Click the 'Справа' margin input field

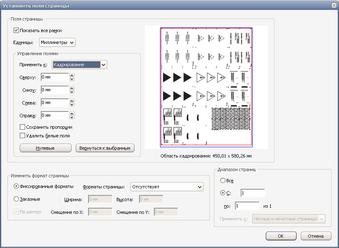(x=55, y=116)
